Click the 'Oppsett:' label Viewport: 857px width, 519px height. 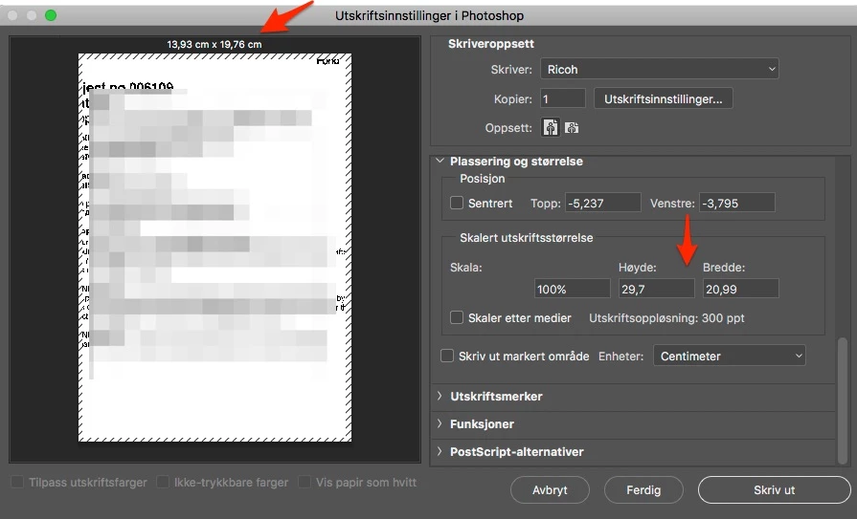tap(508, 128)
